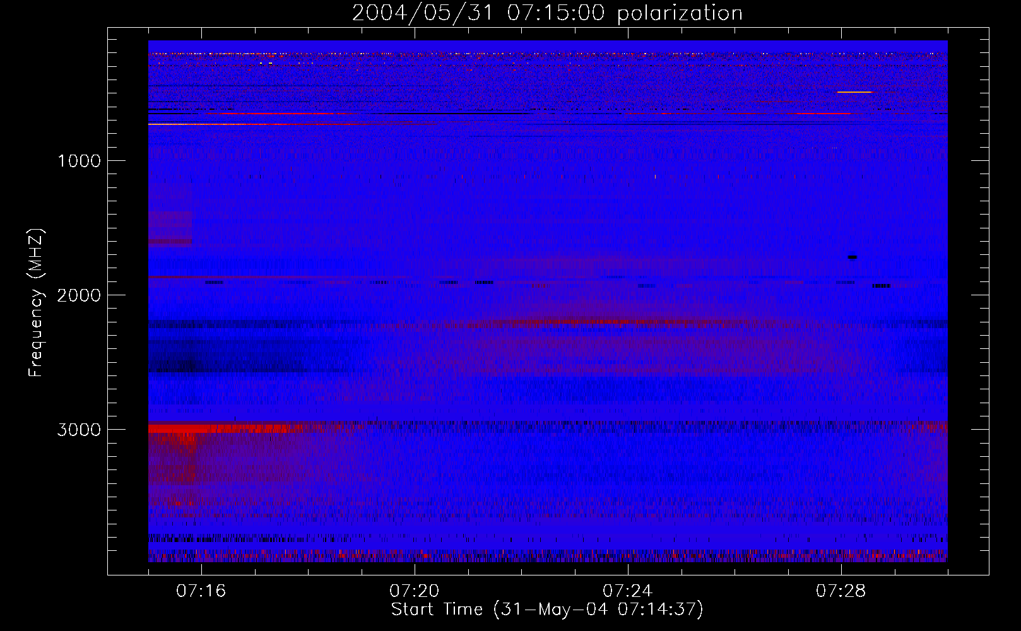The image size is (1021, 631).
Task: Click the 1000 frequency tick label
Action: pyautogui.click(x=79, y=161)
